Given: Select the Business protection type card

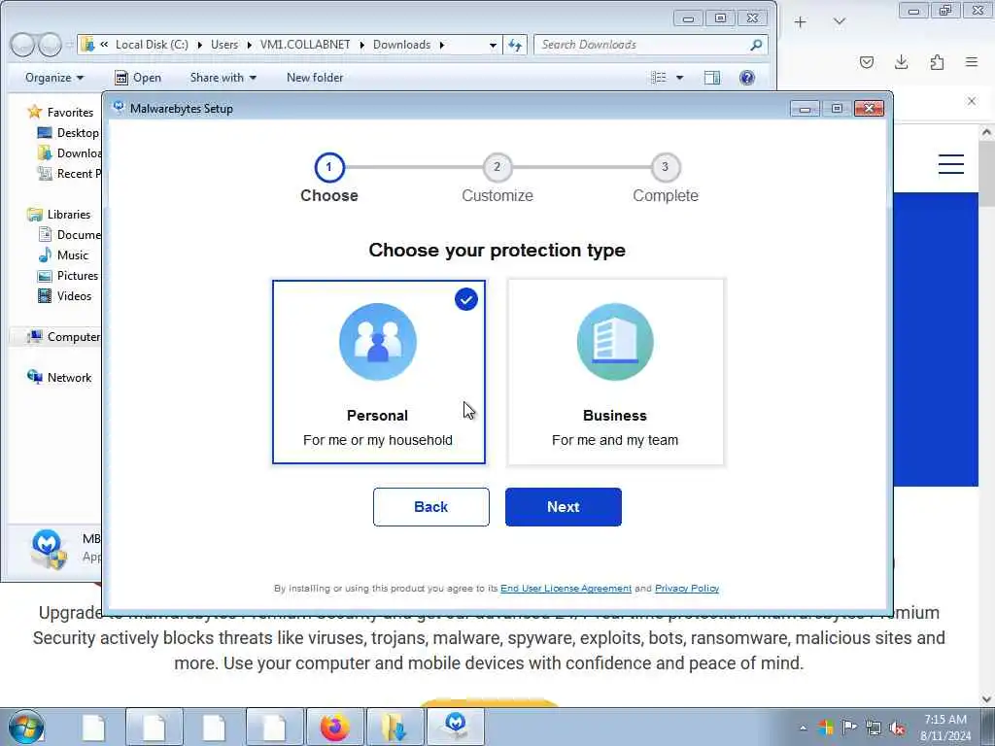Looking at the screenshot, I should [x=615, y=372].
